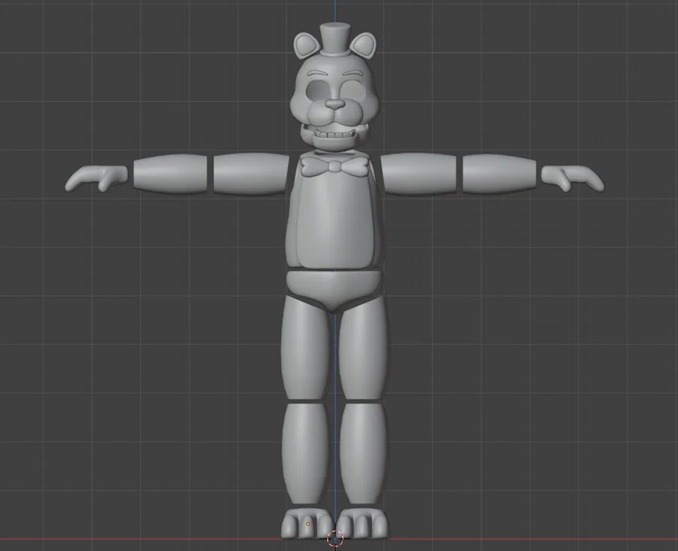Select the bear model's nose
Viewport: 678px width, 551px height.
tap(334, 104)
